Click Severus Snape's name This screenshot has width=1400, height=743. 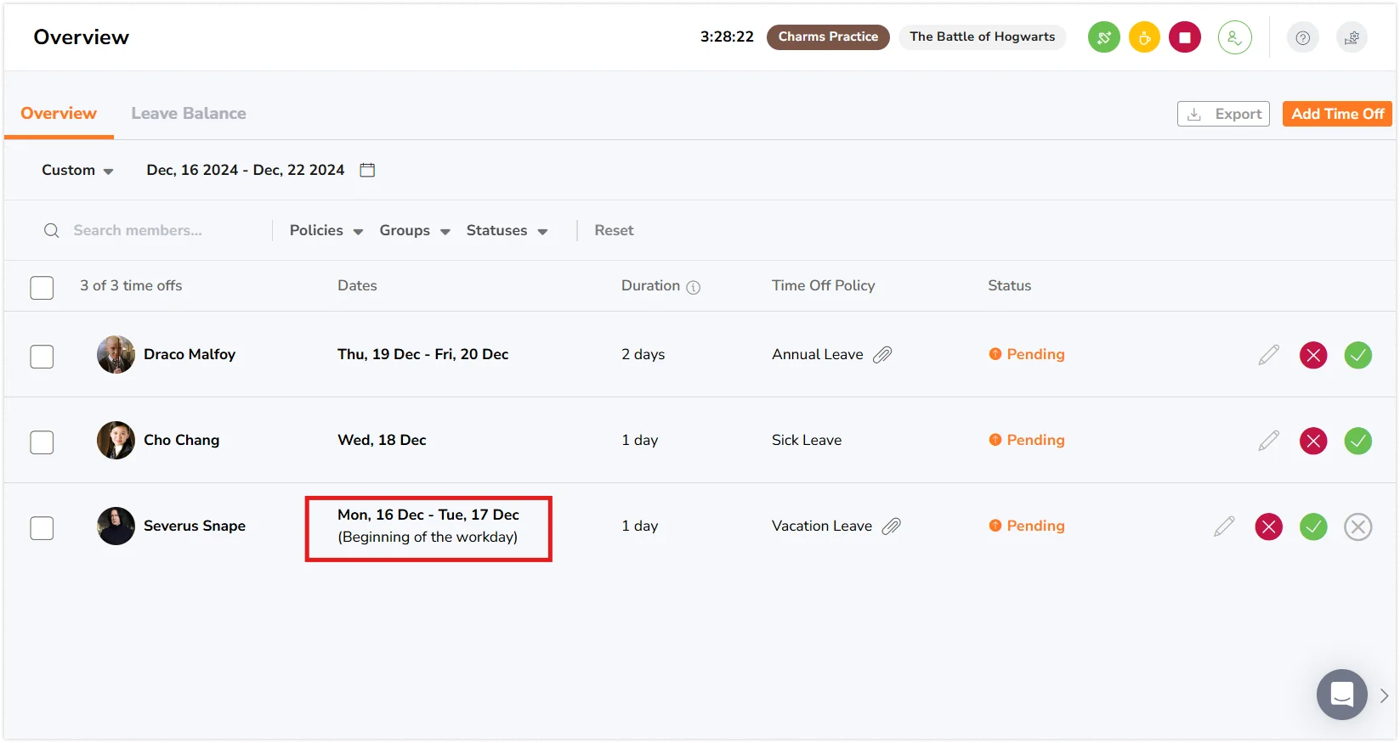195,526
